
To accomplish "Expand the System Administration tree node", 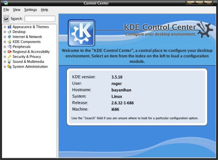I will 5,67.
